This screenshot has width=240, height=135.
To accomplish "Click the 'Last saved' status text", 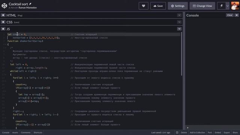I will (161, 132).
